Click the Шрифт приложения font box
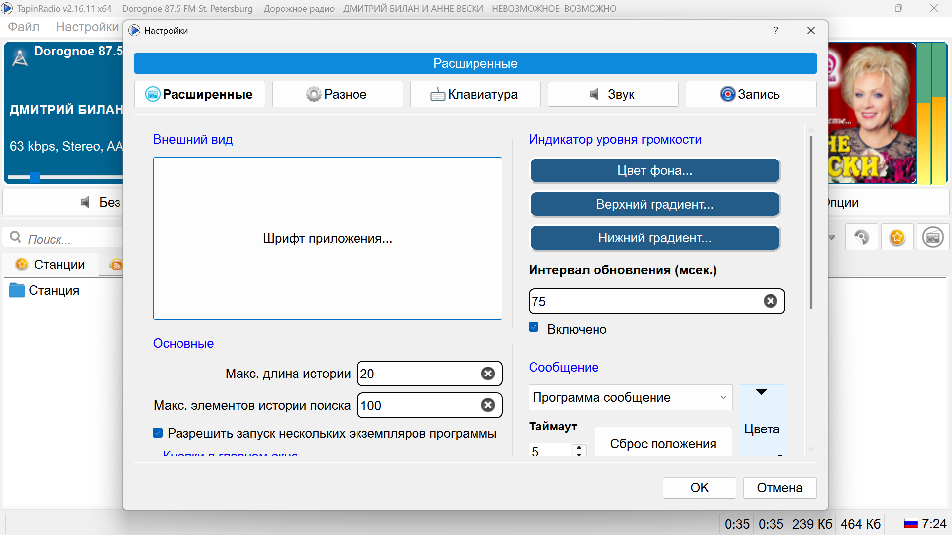Screen dimensions: 952x535 click(327, 238)
